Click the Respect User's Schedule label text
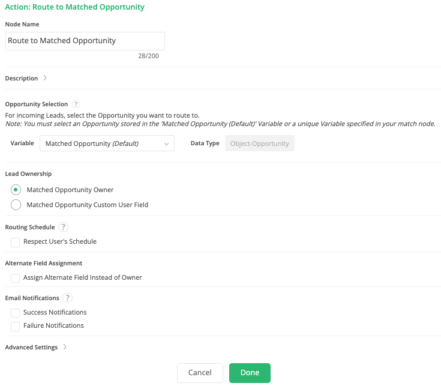Screen dimensions: 441x389 (60, 241)
